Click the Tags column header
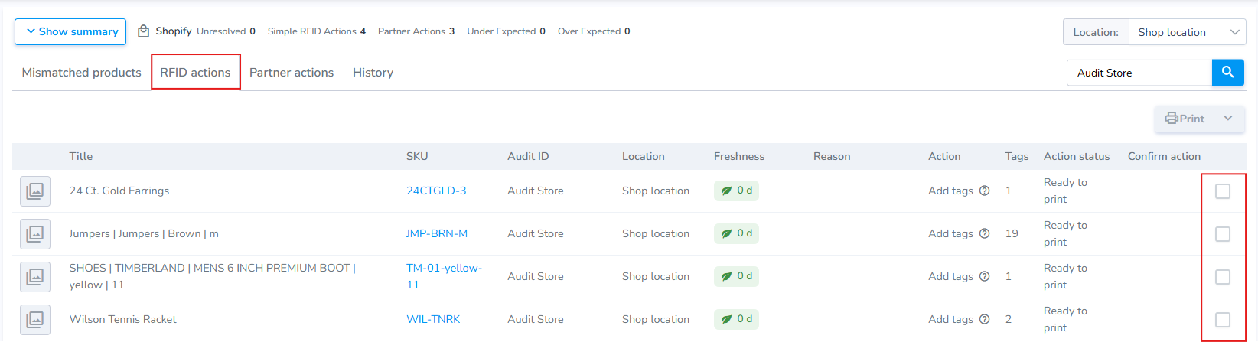The image size is (1258, 342). coord(1017,156)
